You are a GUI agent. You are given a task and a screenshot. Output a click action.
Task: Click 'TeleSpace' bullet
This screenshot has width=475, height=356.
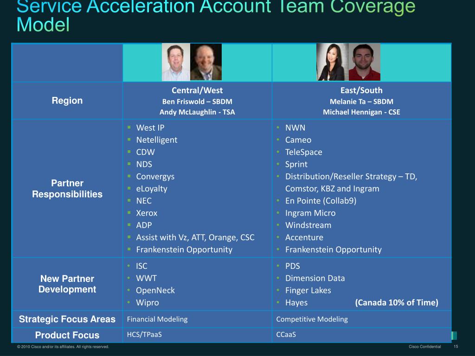(x=303, y=152)
